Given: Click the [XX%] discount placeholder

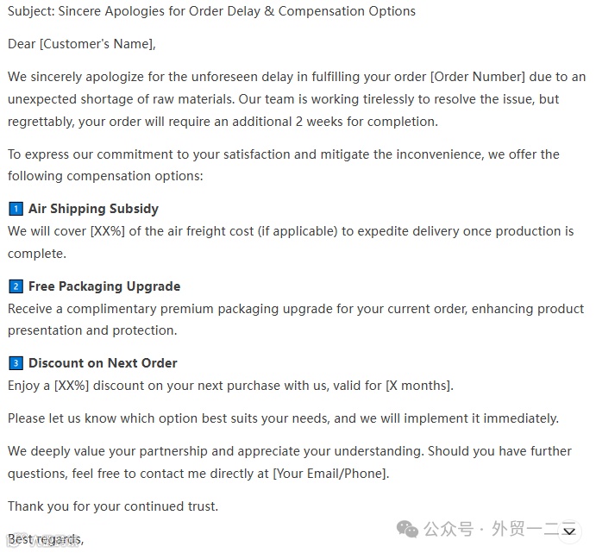Looking at the screenshot, I should pos(72,386).
